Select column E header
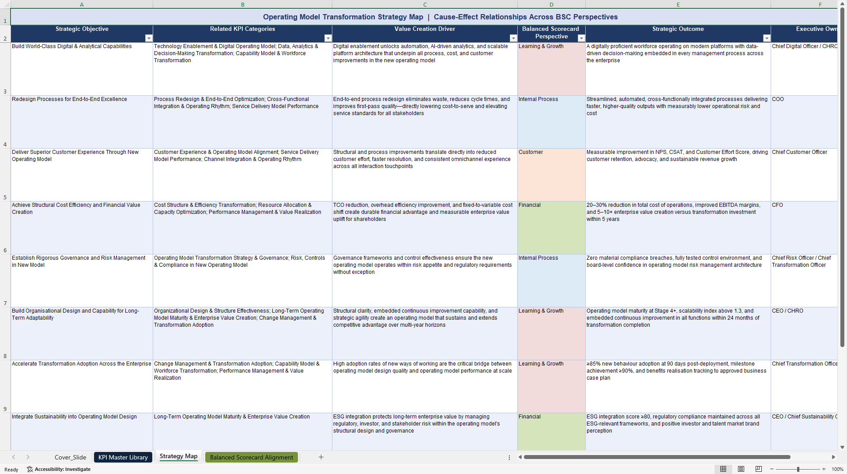Screen dimensions: 847x474 [x=678, y=4]
